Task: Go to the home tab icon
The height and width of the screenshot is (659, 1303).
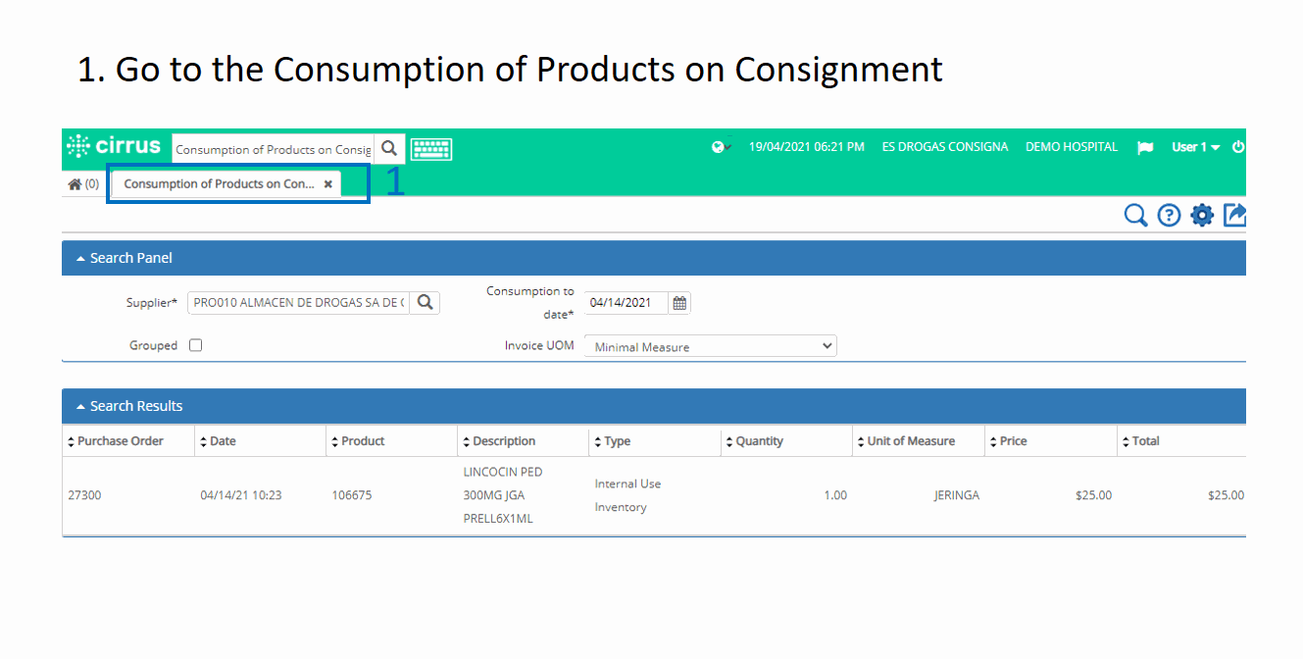Action: 75,184
